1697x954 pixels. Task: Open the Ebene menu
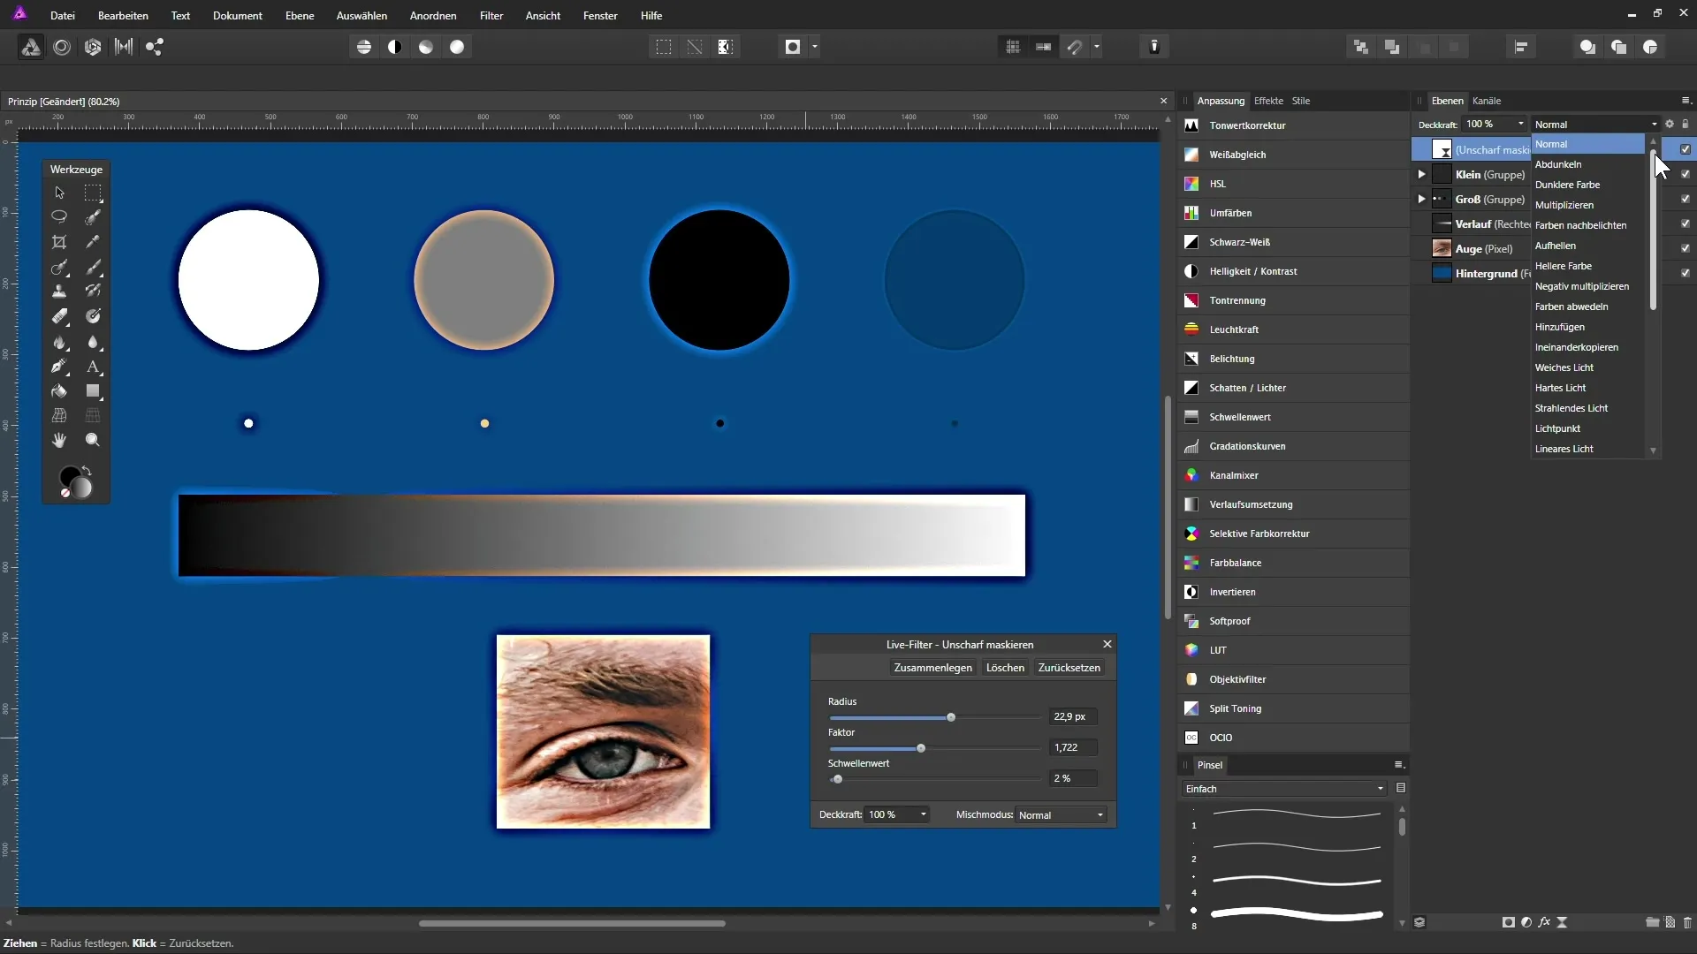[300, 16]
